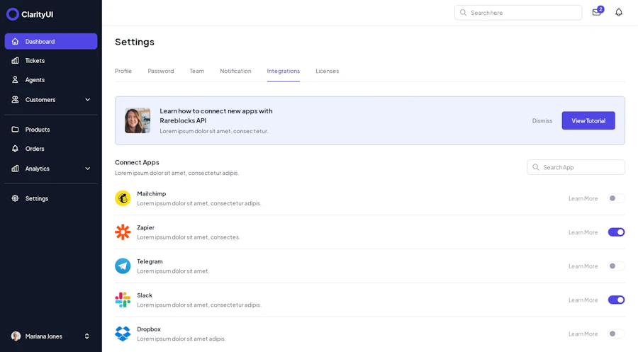Click the ClarityUI logo icon

click(x=13, y=14)
